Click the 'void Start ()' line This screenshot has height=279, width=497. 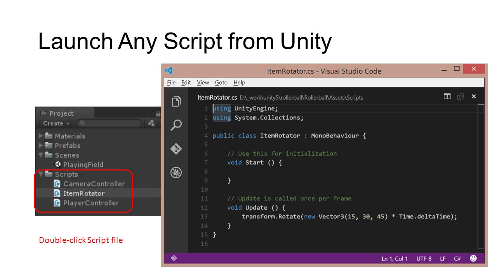click(254, 162)
